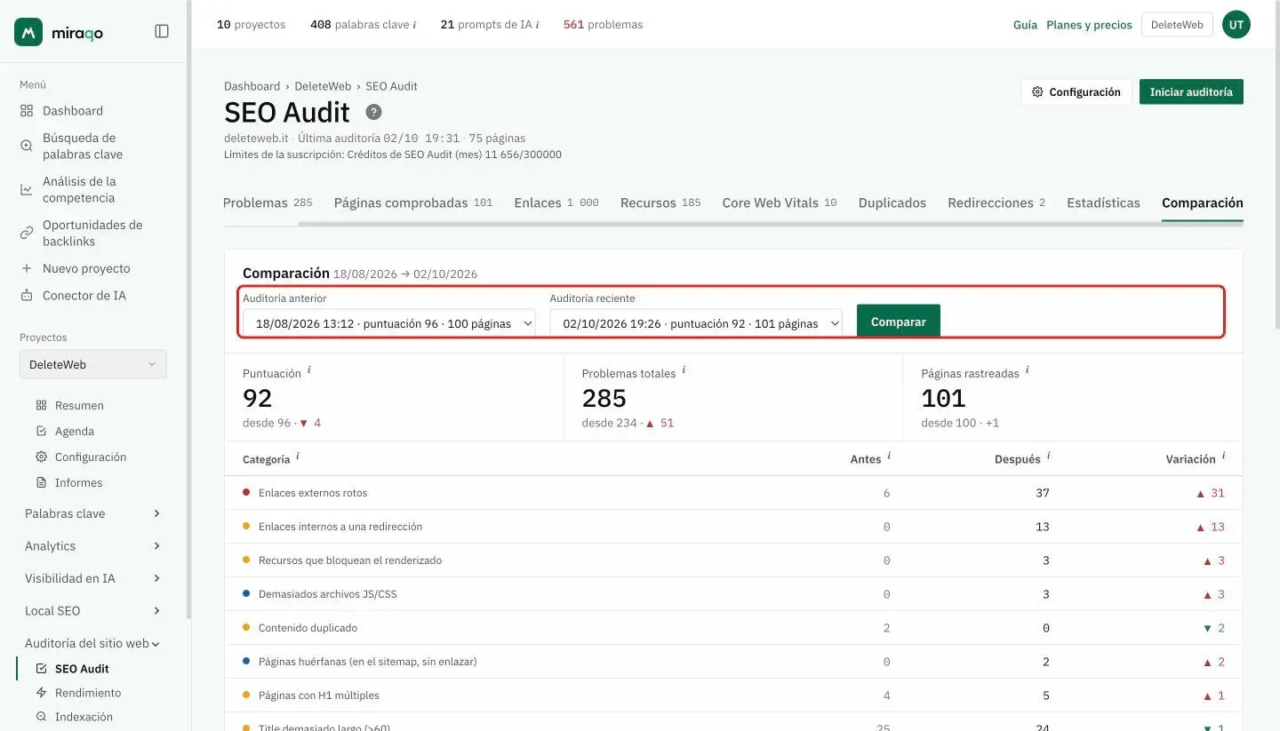
Task: Click the info icon next to Variación header
Action: tap(1223, 457)
